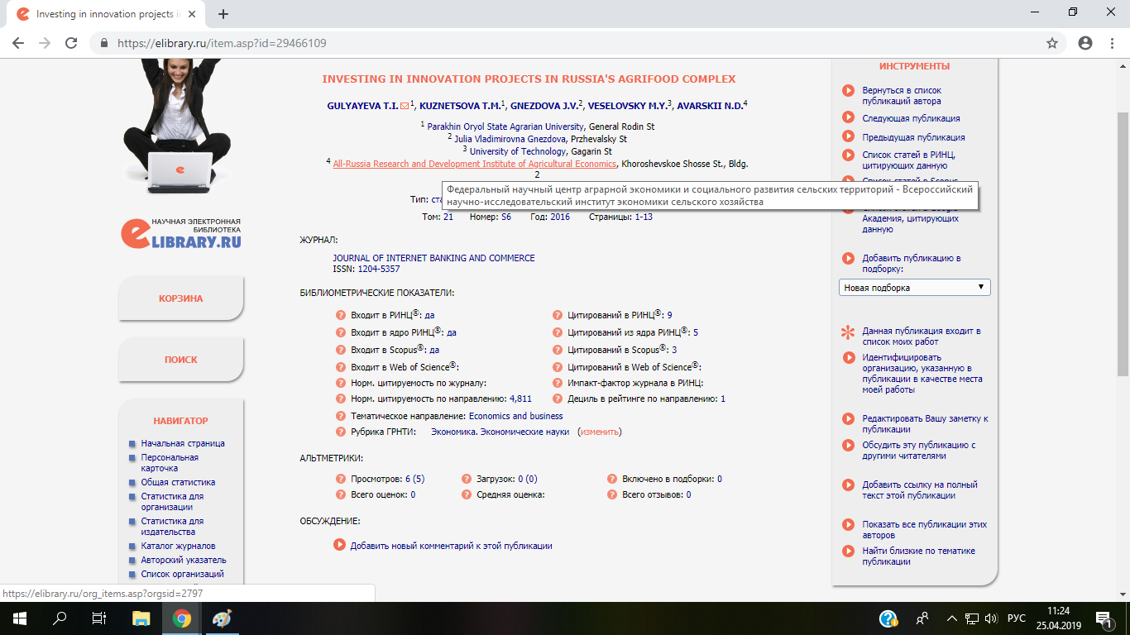Click the email envelope icon next to Gulyayeva T.I.
1130x635 pixels.
pyautogui.click(x=405, y=106)
